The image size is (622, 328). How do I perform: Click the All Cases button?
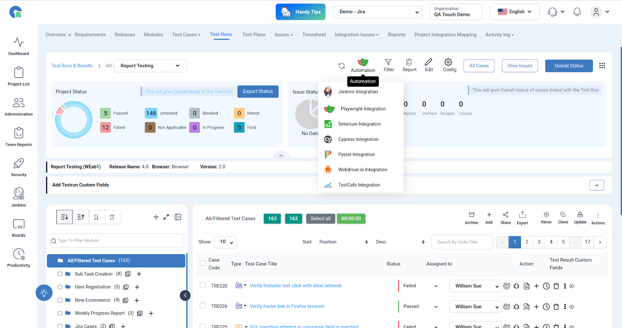point(479,66)
